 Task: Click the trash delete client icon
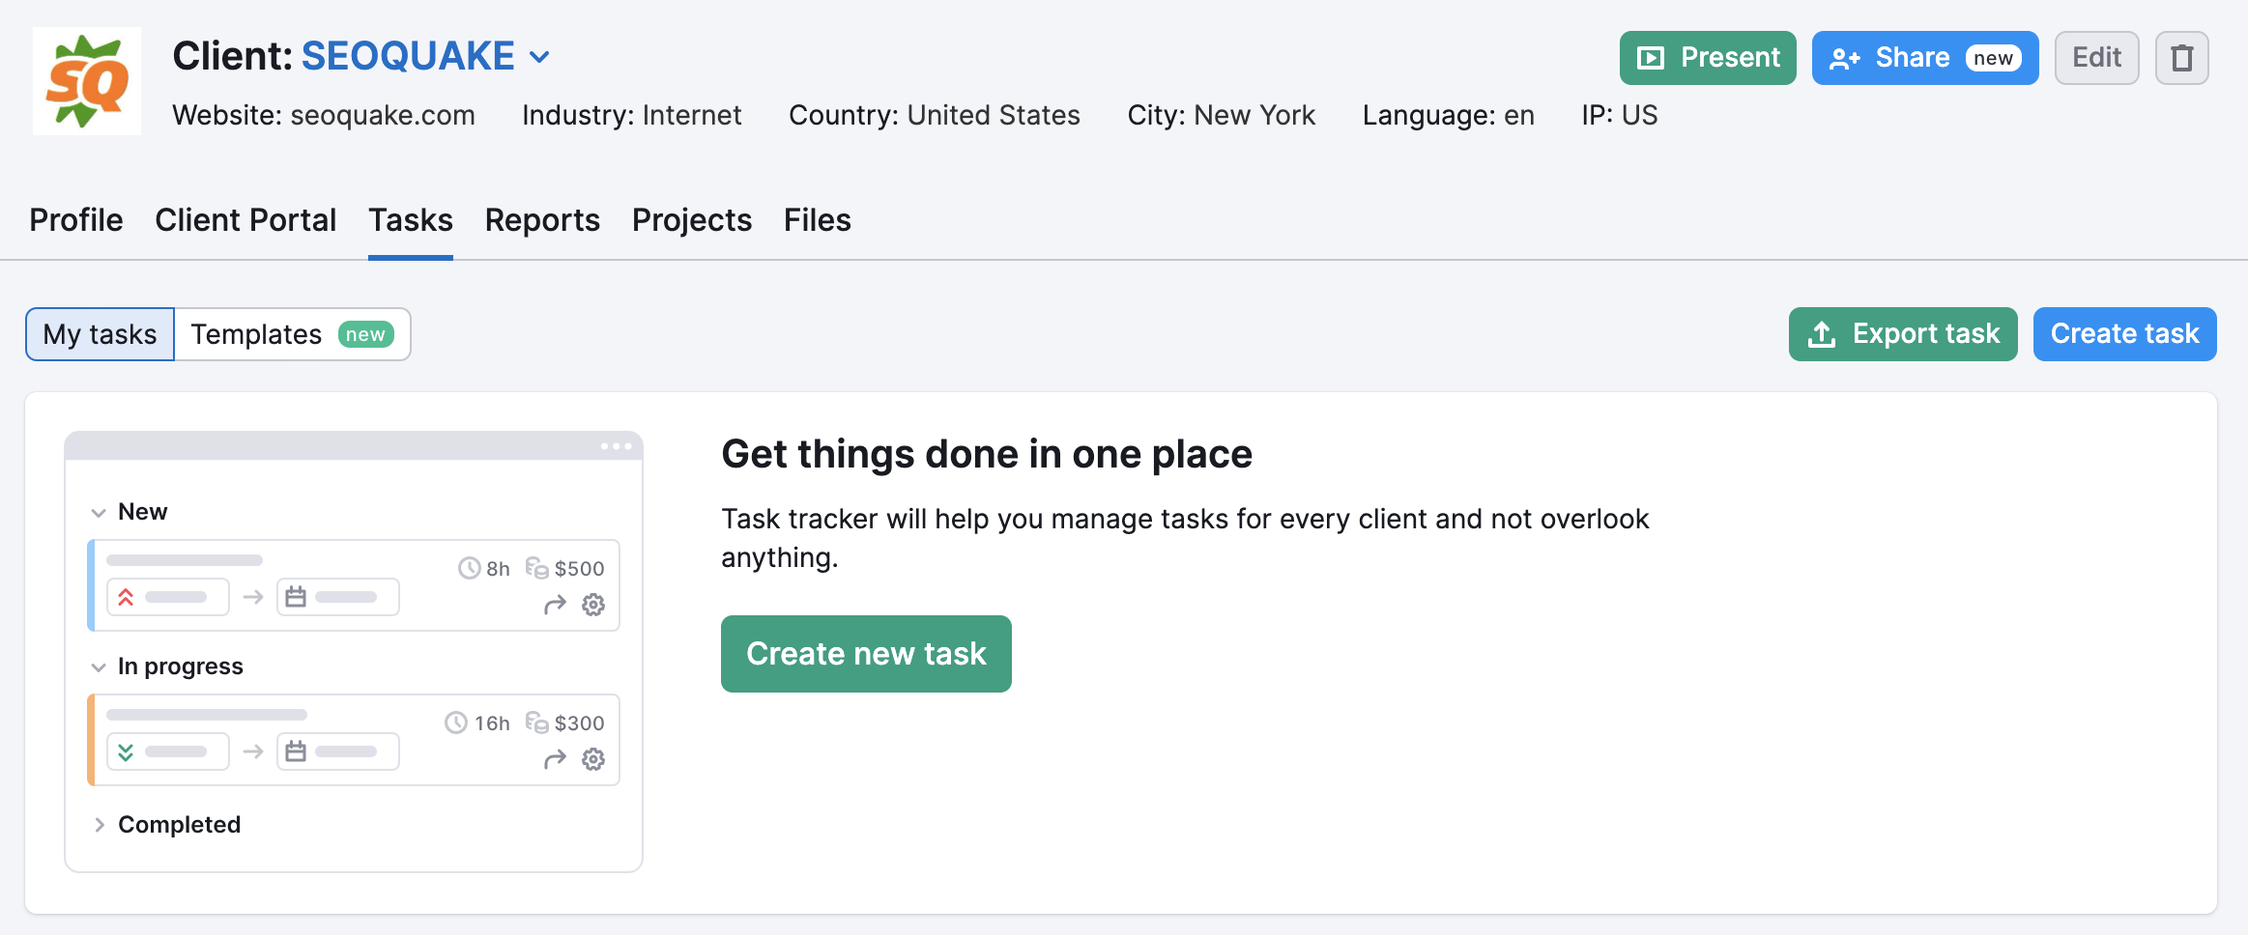tap(2182, 58)
